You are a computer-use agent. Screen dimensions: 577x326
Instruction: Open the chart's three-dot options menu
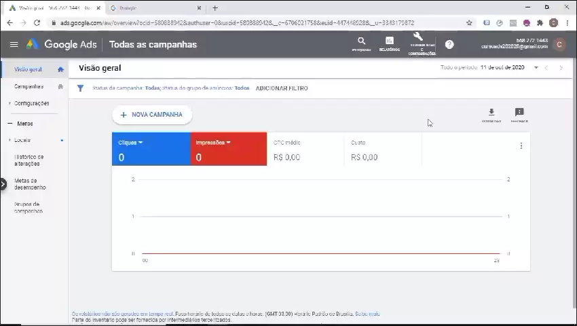521,146
